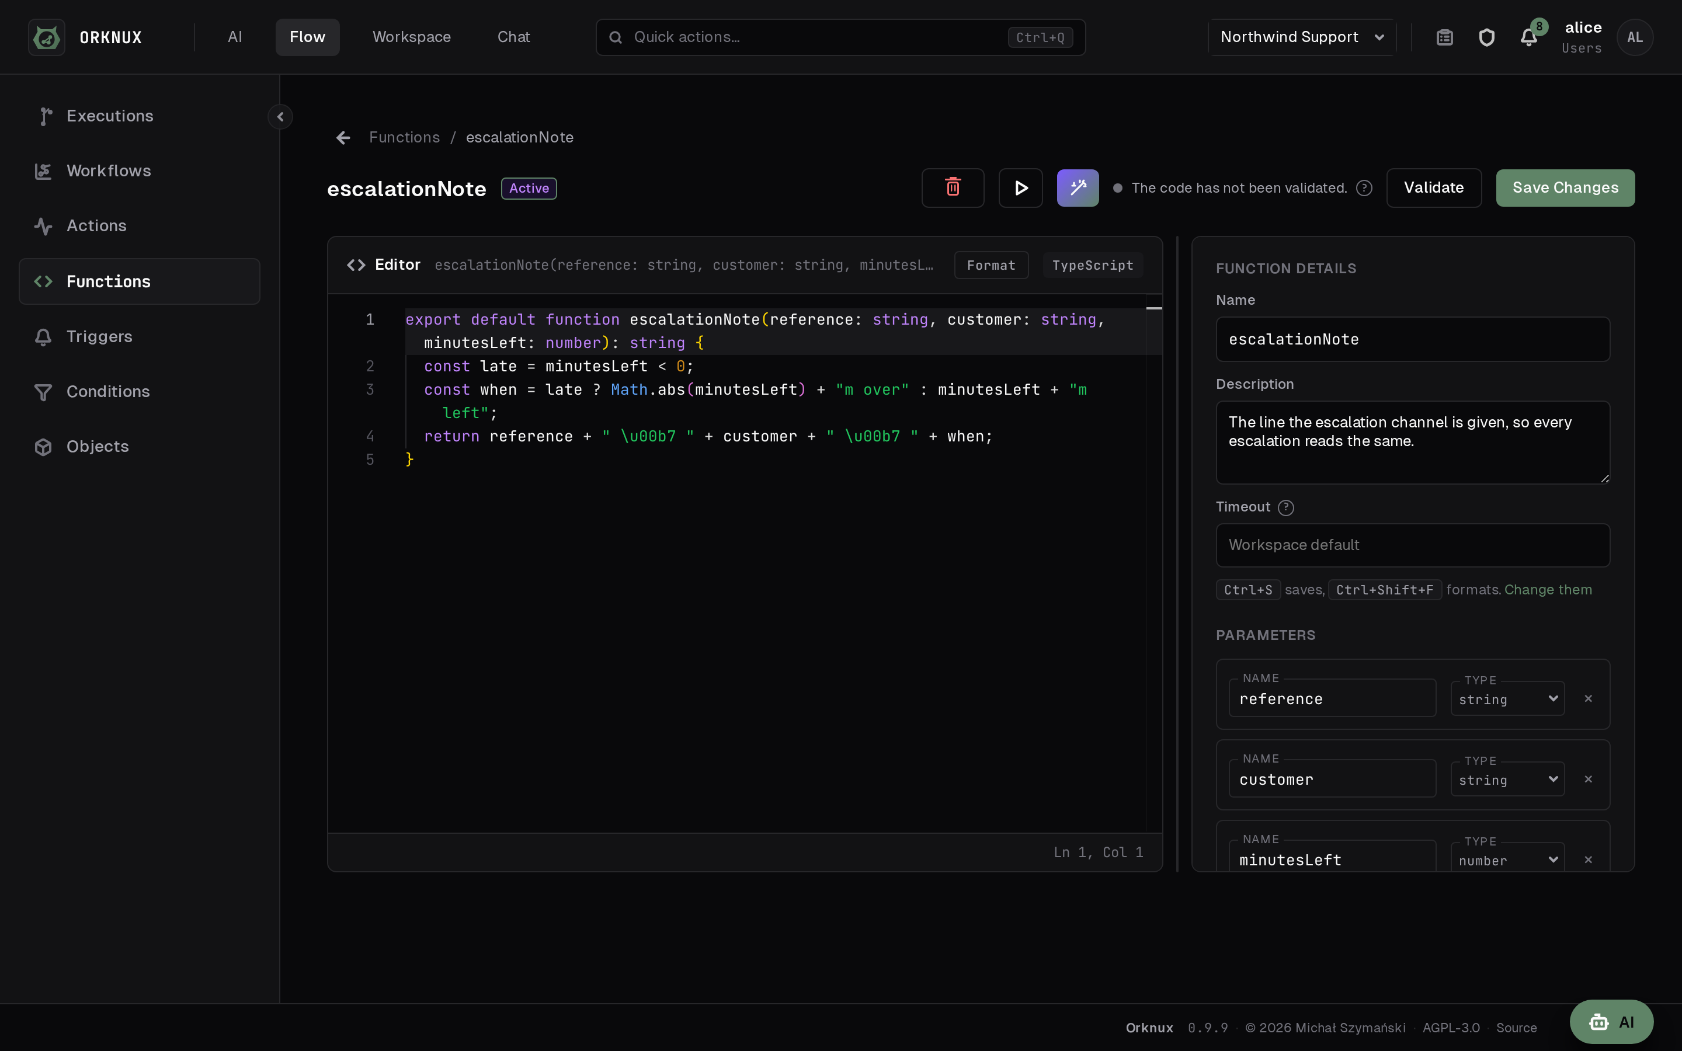Open the shield security icon
The width and height of the screenshot is (1682, 1051).
[1487, 37]
